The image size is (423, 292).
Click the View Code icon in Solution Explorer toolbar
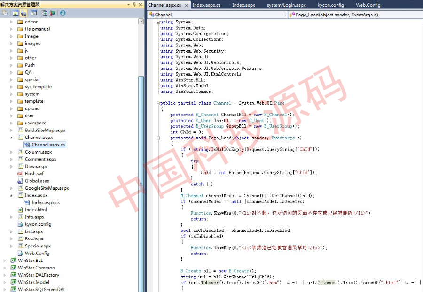[x=35, y=13]
